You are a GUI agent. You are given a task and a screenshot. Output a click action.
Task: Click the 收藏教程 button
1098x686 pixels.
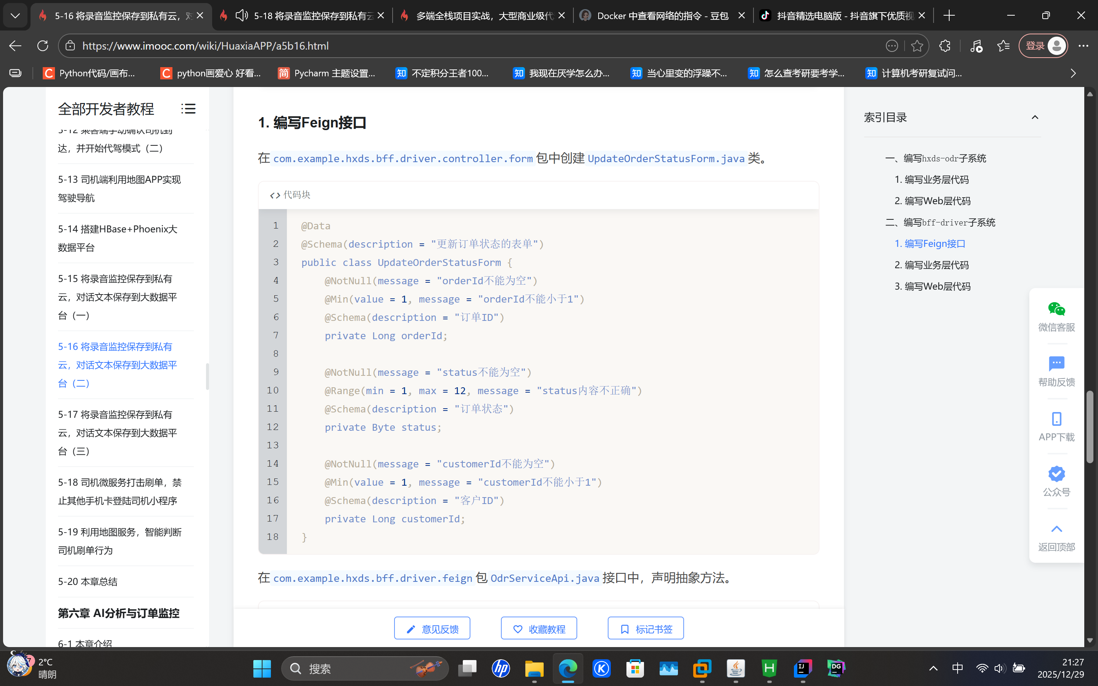pos(538,629)
